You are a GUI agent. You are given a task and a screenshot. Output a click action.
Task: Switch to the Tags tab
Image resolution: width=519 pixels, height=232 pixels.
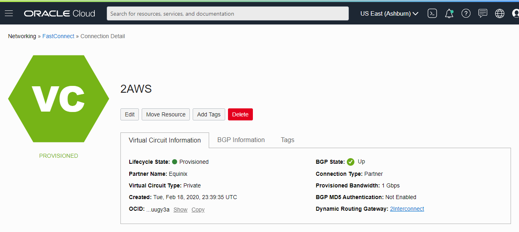287,140
